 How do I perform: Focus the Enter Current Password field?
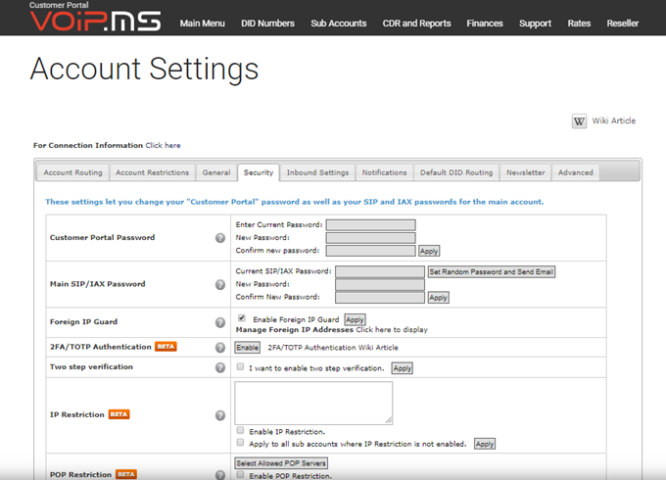371,224
